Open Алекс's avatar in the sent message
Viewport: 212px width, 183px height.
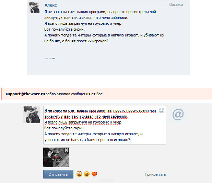click(34, 8)
